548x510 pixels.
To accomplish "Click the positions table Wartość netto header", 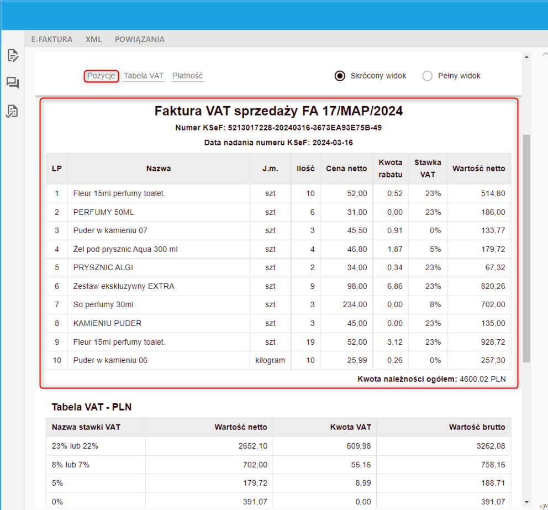I will pos(479,169).
